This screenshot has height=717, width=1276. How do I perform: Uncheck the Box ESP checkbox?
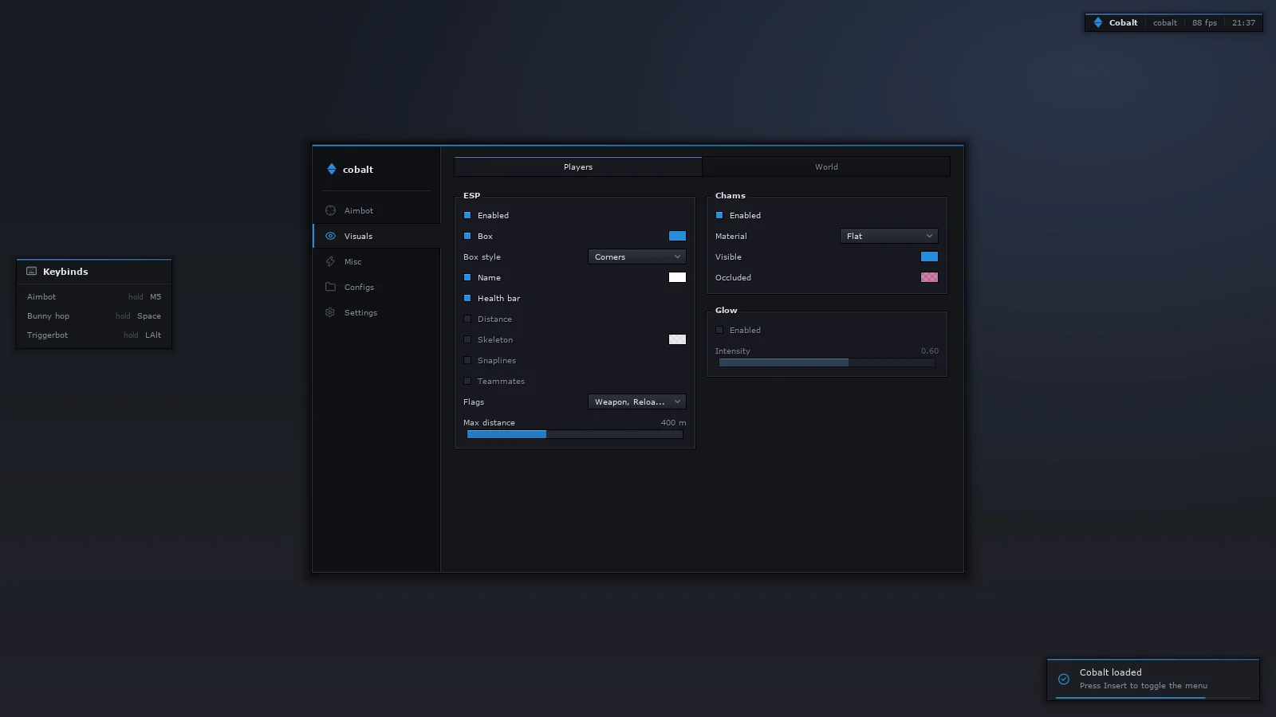[x=467, y=236]
